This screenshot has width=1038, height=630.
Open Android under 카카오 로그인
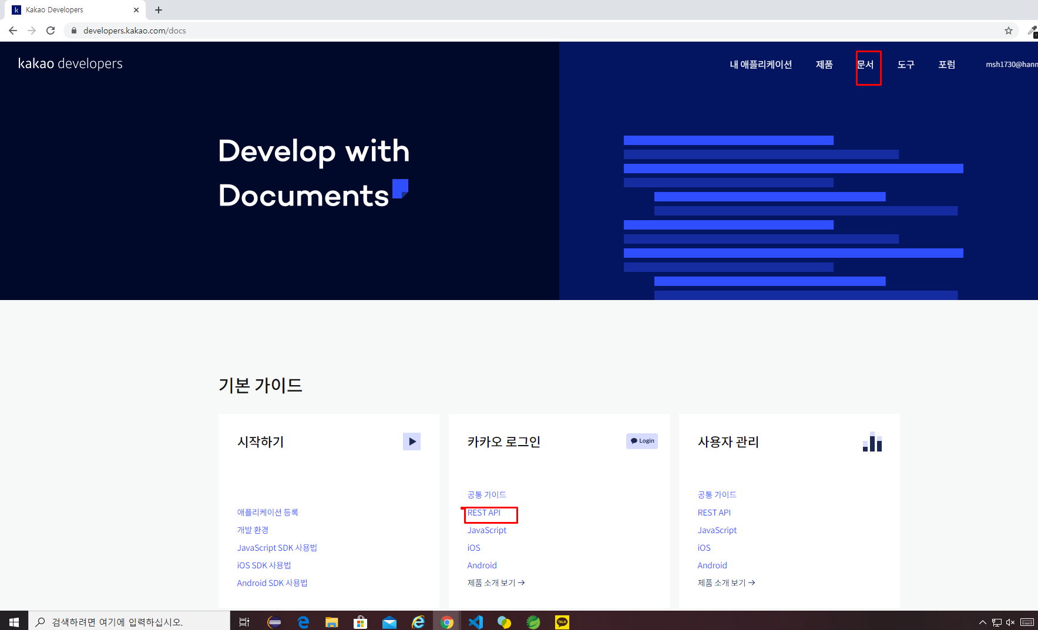point(482,565)
